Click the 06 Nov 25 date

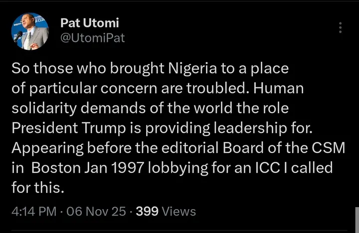click(96, 212)
